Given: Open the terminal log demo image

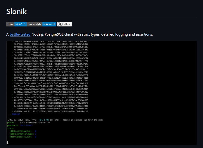Looking at the screenshot, I should pyautogui.click(x=101, y=93).
